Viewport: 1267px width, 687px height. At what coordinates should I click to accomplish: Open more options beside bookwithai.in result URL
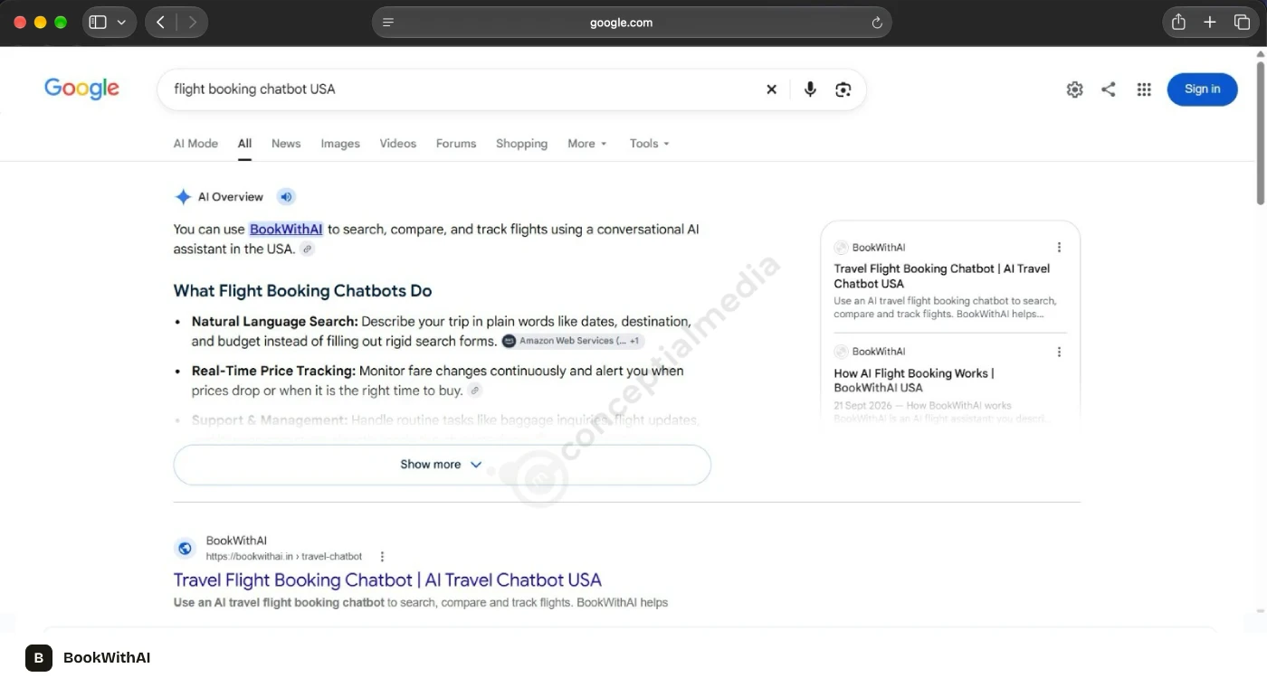pos(382,556)
